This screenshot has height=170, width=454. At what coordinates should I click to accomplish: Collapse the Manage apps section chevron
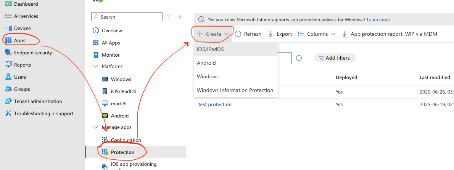95,127
